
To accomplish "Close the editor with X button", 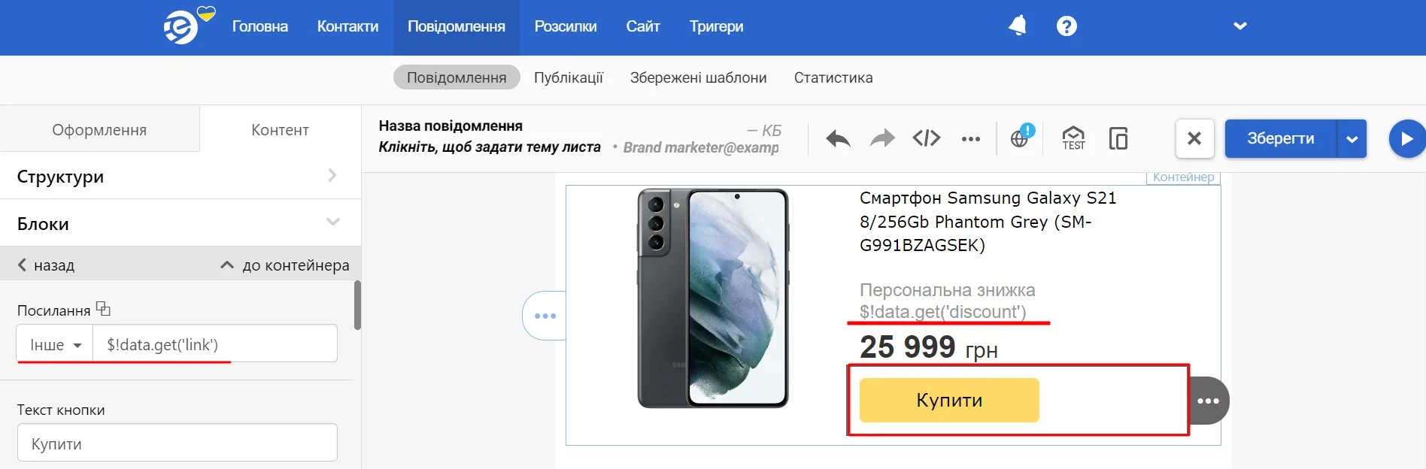I will pyautogui.click(x=1194, y=138).
